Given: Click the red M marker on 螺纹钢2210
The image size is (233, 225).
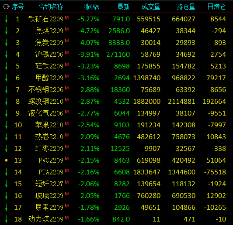Looking at the screenshot, I should [x=67, y=99].
